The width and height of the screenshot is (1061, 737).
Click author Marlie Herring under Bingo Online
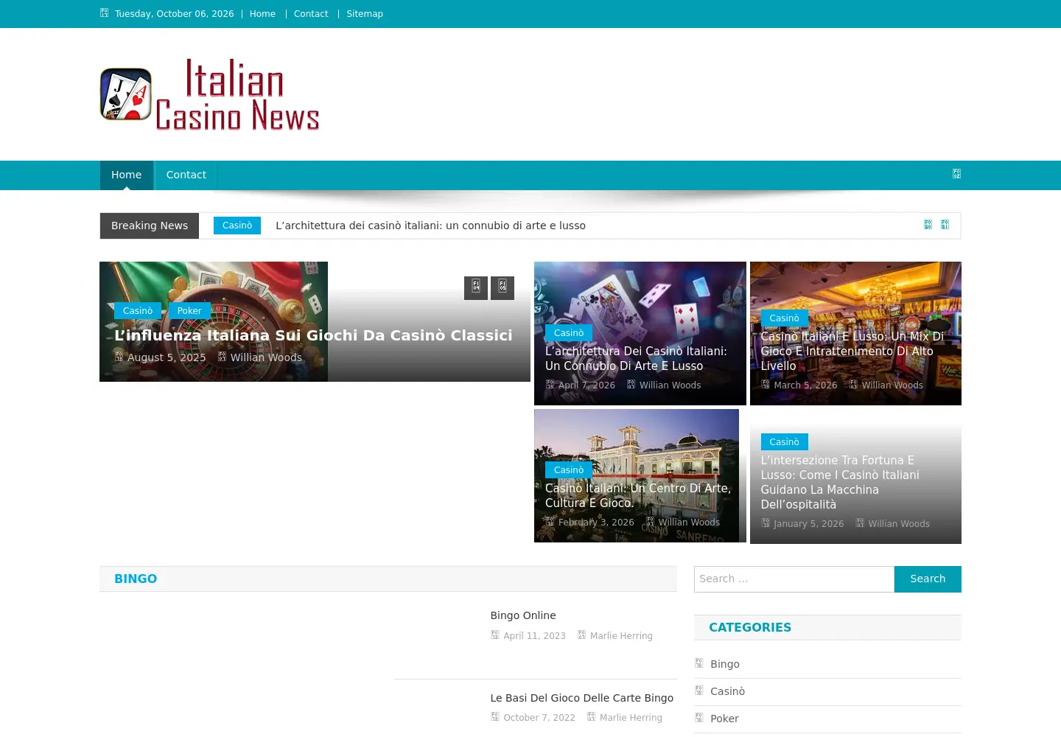coord(621,636)
